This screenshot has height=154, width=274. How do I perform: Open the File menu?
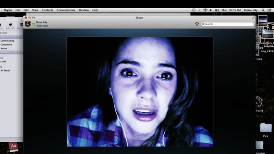click(x=18, y=10)
